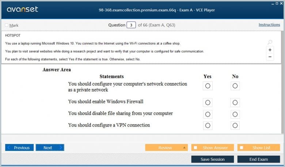Select Yes for enable Windows Firewall
The height and width of the screenshot is (167, 285).
click(208, 103)
